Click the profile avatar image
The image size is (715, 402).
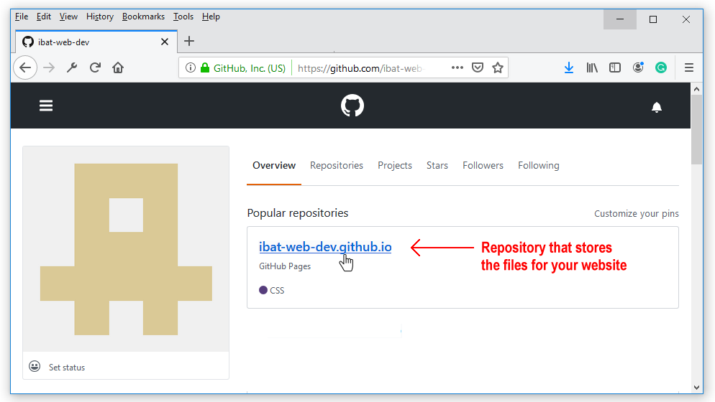[x=126, y=249]
